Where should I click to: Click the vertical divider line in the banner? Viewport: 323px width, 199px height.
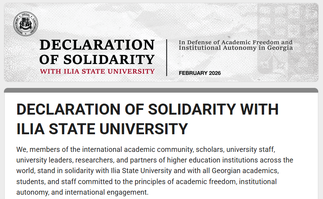[167, 57]
